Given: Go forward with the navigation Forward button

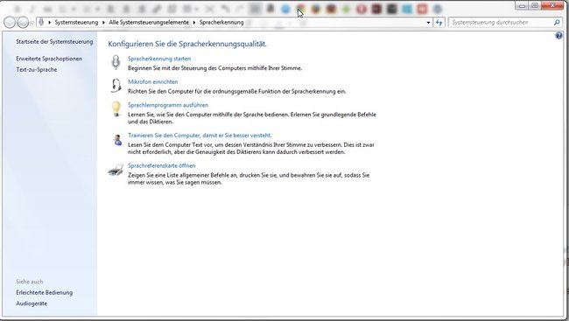Looking at the screenshot, I should [23, 23].
